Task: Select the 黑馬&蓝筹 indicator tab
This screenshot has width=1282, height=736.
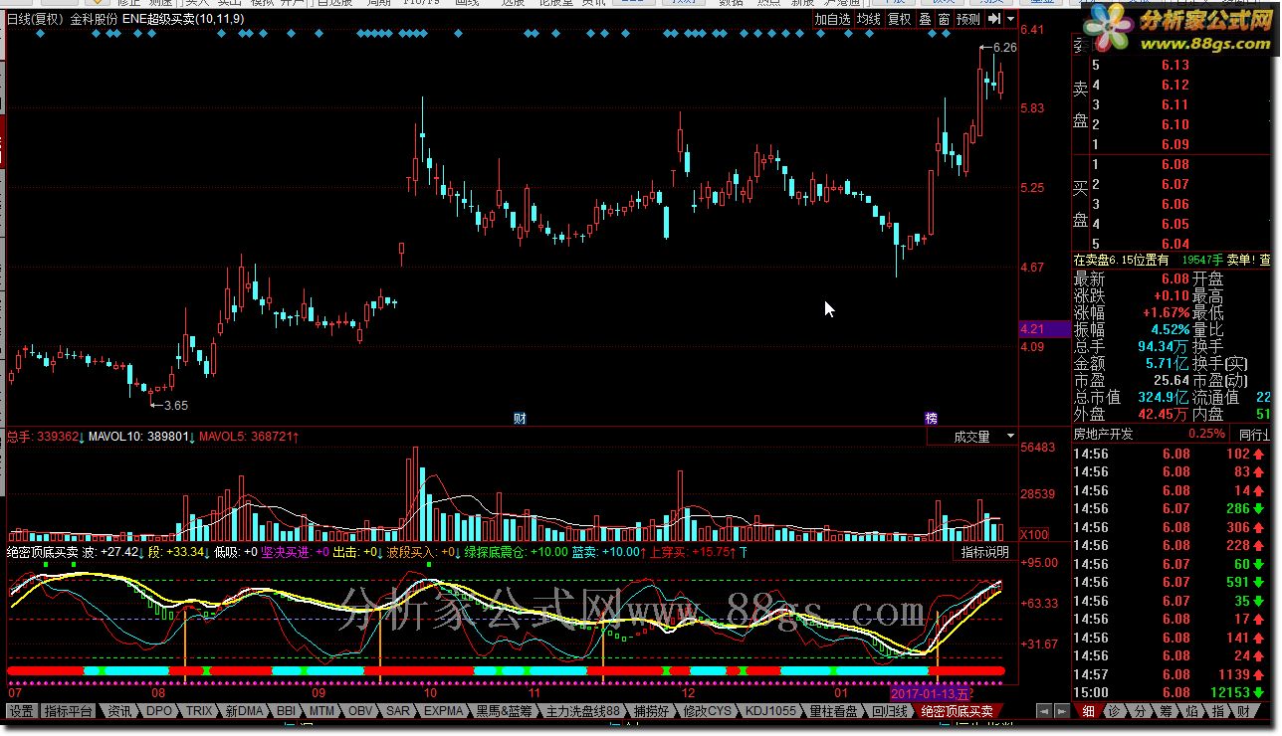Action: tap(504, 711)
